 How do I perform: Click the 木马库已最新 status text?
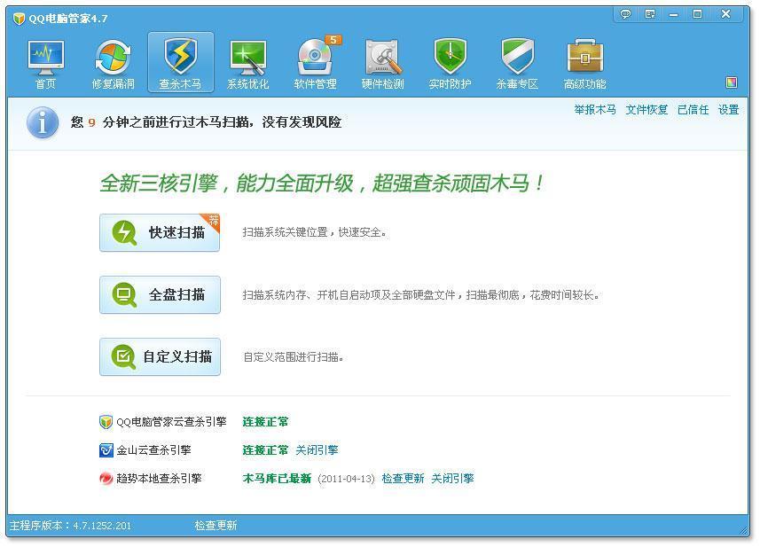tap(277, 479)
